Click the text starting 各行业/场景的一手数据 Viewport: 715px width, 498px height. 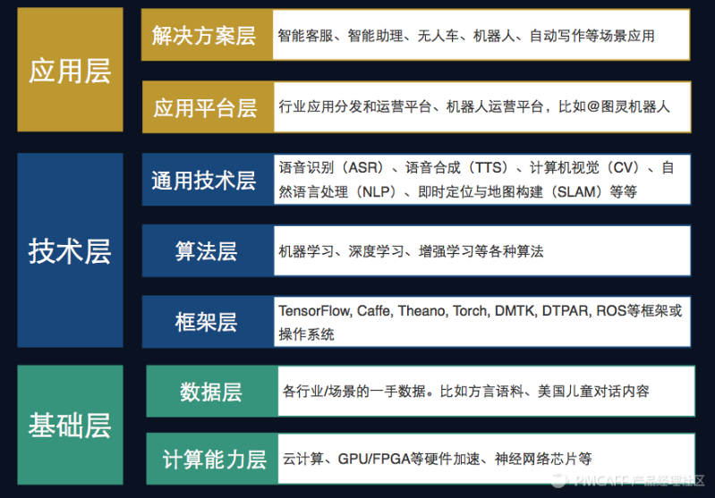[x=465, y=391]
